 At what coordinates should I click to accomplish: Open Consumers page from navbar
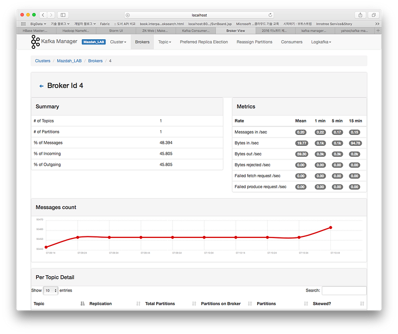point(292,42)
